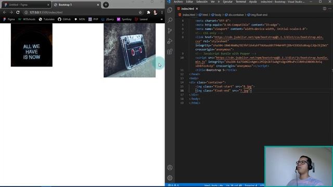Screen dimensions: 333x187
Task: Open Chrome three-dot menu
Action: tap(162, 12)
